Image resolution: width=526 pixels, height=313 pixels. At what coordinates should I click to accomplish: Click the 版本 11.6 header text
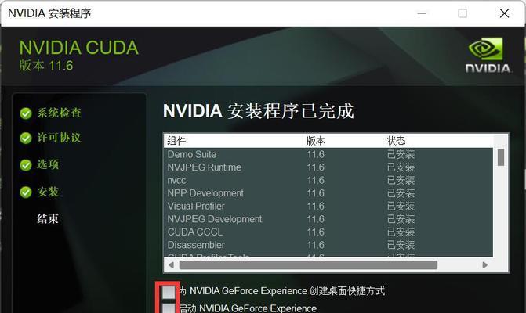click(46, 66)
